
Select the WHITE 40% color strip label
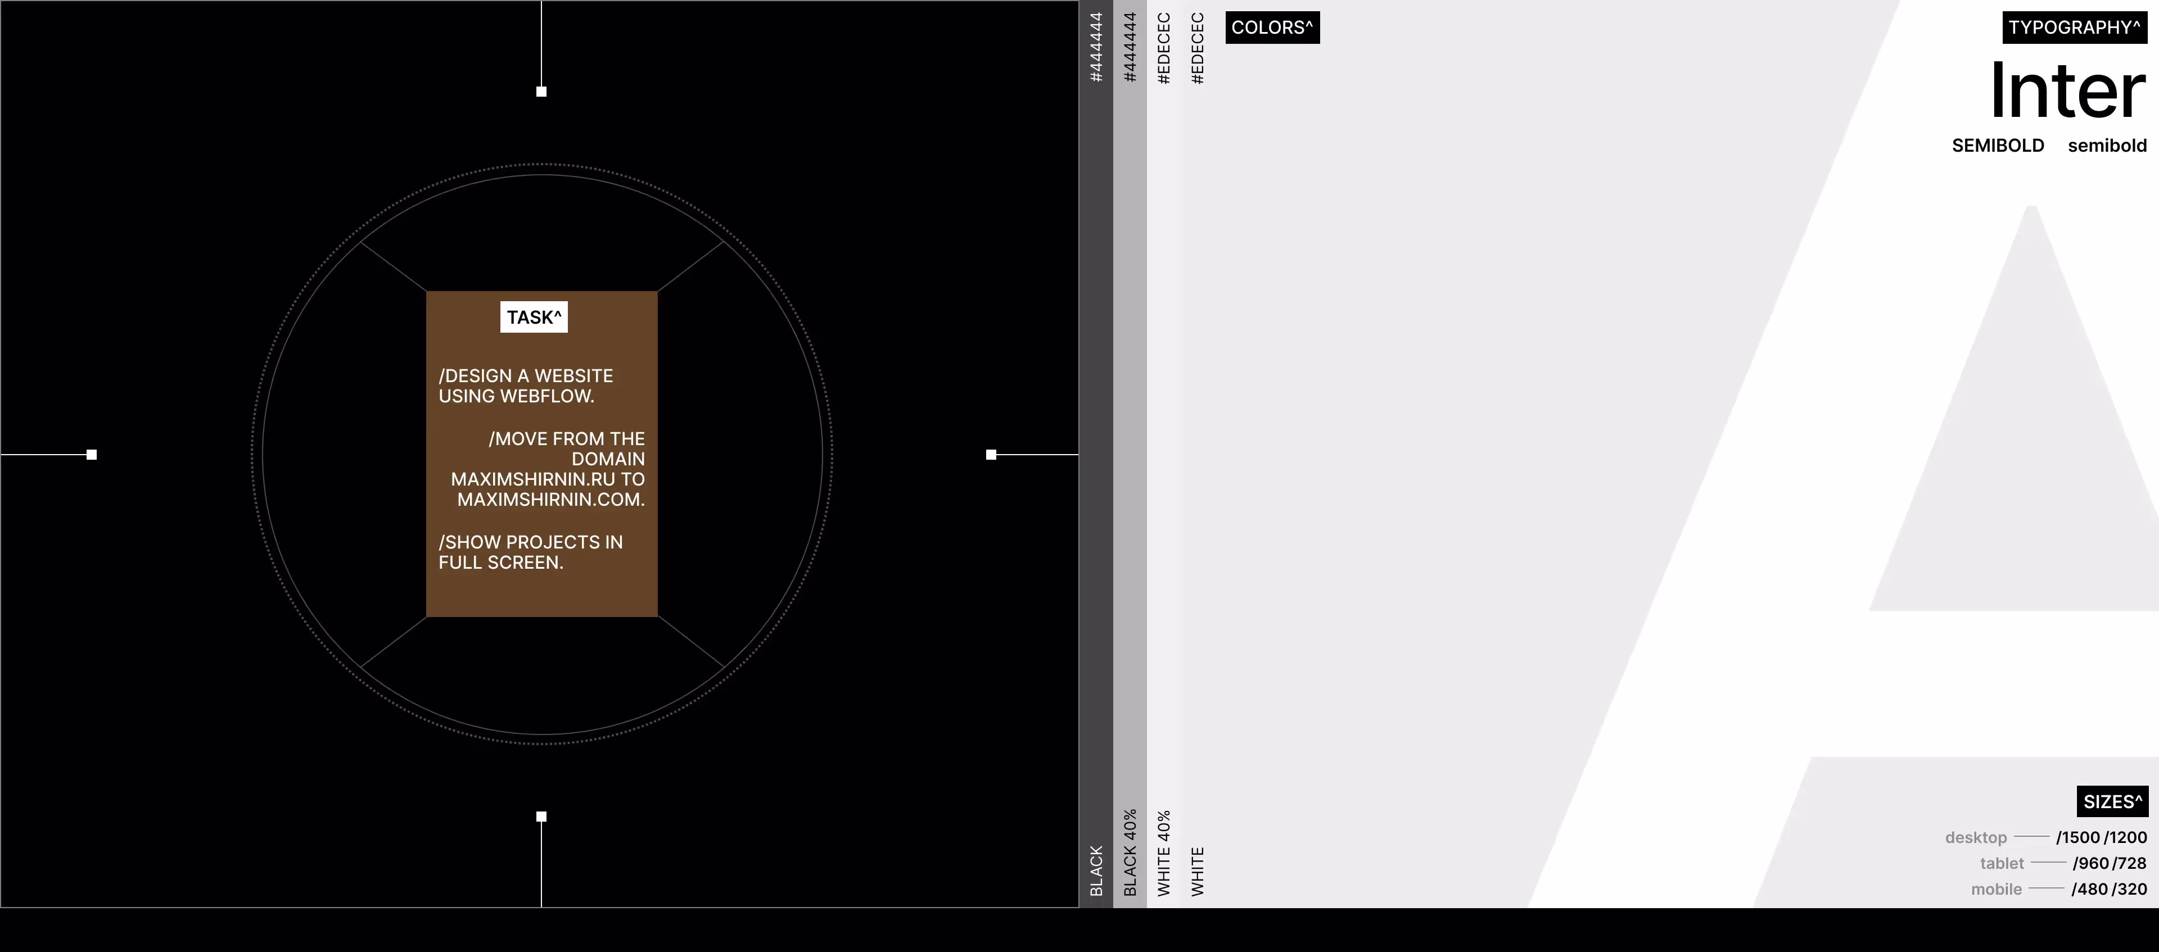point(1163,853)
